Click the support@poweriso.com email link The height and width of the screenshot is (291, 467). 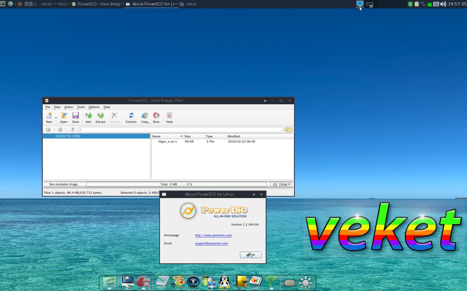(211, 243)
